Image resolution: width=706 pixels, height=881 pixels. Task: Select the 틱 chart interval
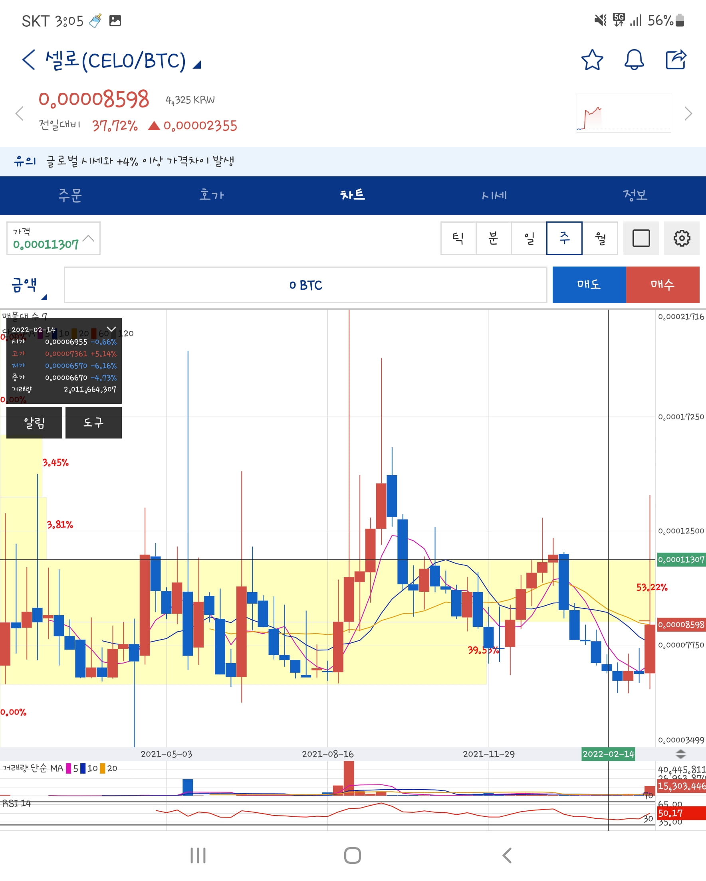(458, 238)
